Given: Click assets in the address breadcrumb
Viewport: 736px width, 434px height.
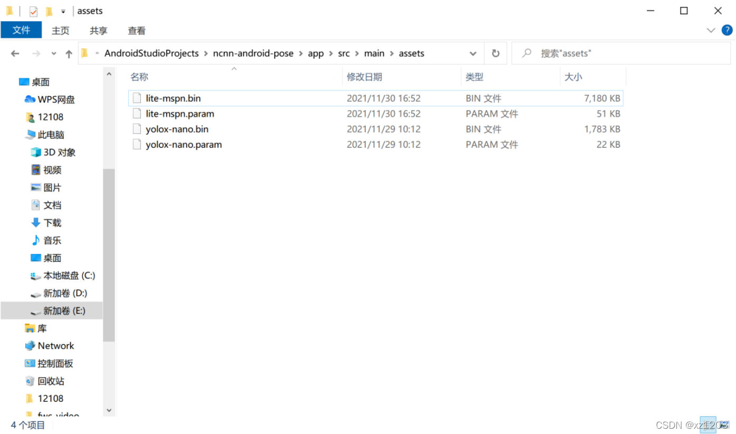Looking at the screenshot, I should [x=412, y=53].
